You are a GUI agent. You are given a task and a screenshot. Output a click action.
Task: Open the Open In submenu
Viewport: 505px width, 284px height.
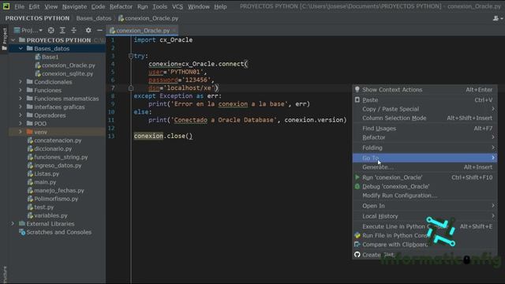click(425, 206)
